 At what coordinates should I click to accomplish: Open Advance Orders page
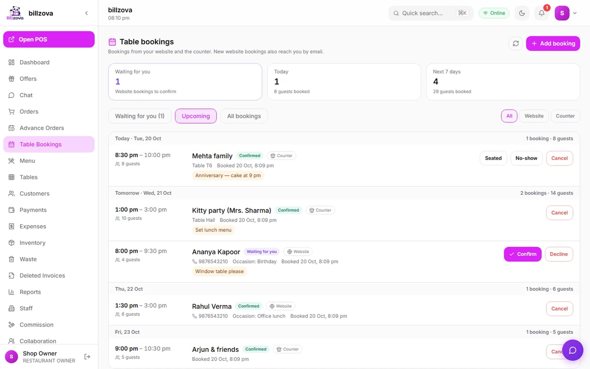tap(49, 128)
